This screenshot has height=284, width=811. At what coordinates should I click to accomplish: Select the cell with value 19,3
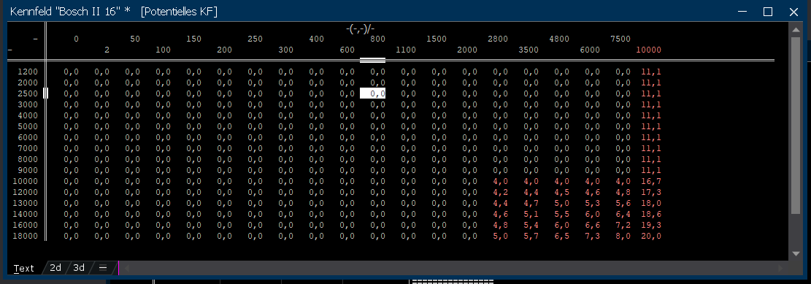(651, 225)
